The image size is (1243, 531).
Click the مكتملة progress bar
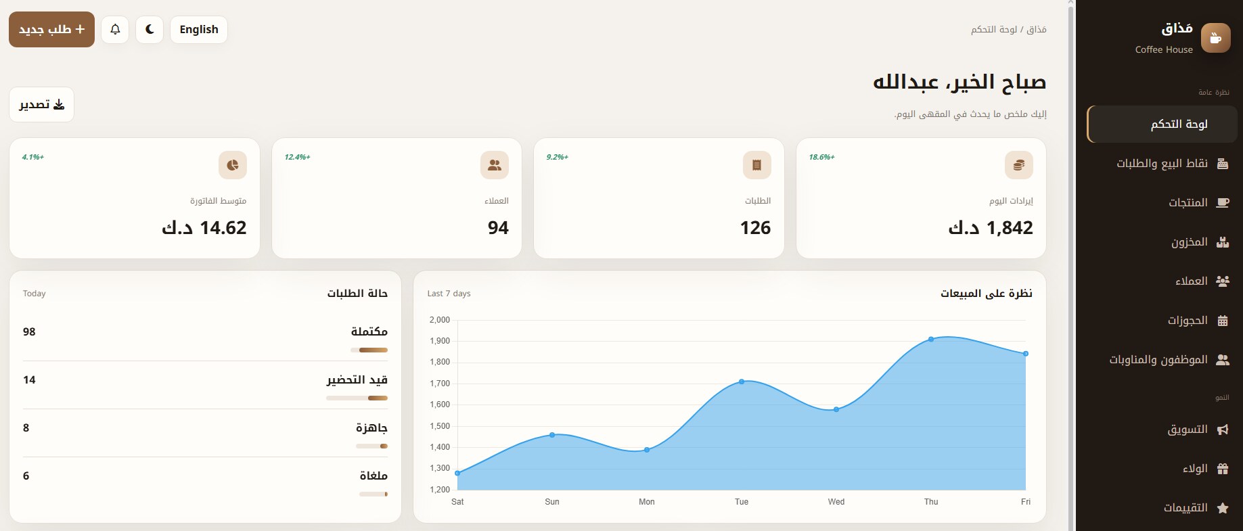(369, 350)
